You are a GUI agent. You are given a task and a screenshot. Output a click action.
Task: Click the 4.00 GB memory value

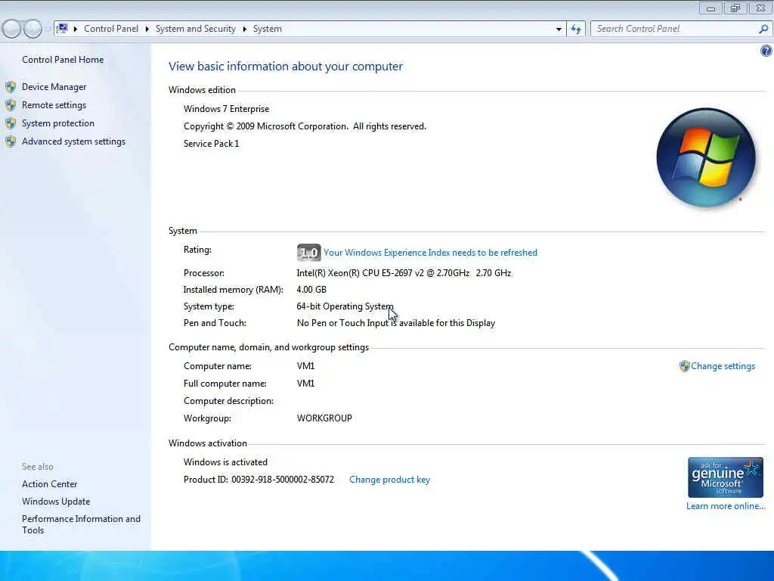[311, 290]
